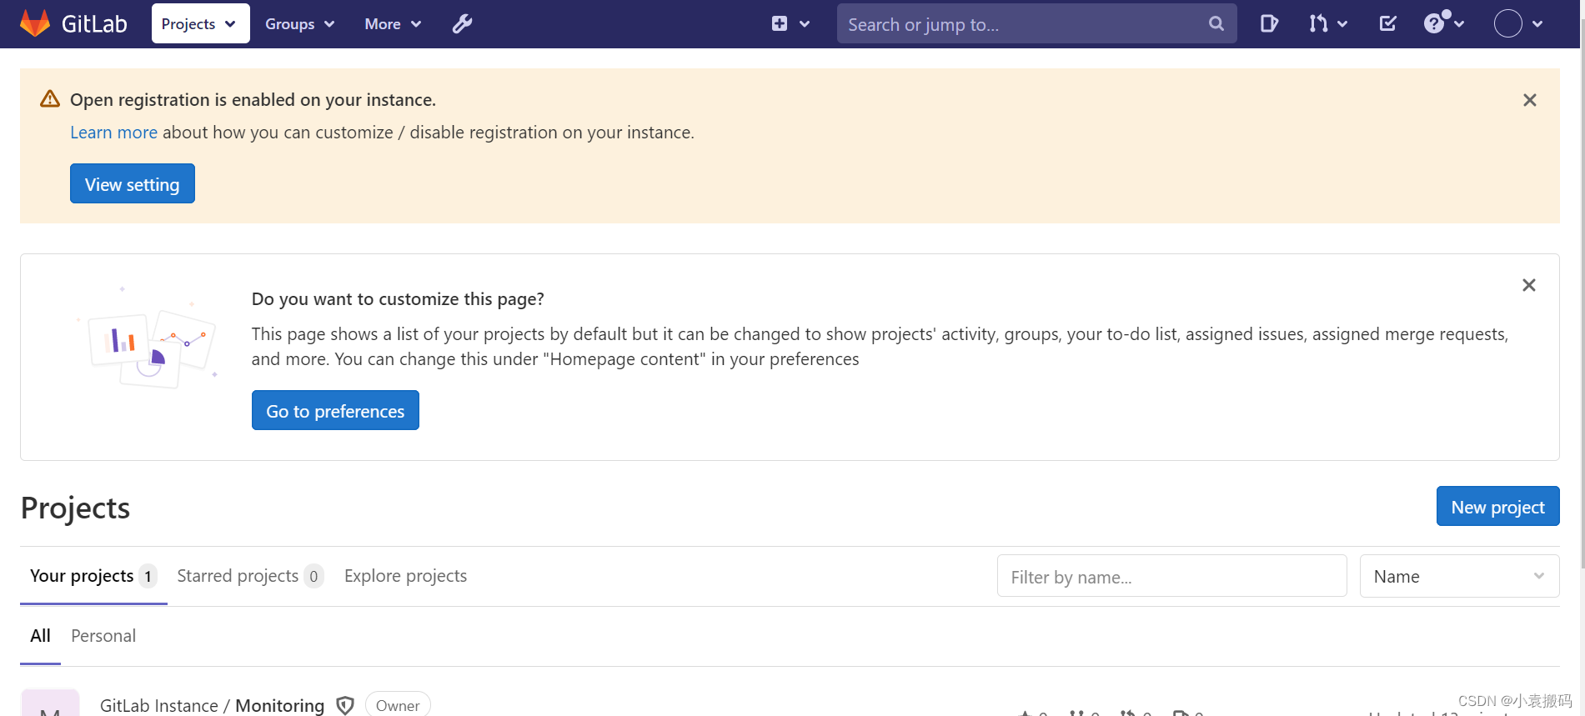Click the customize page illustration
This screenshot has width=1585, height=716.
[148, 338]
